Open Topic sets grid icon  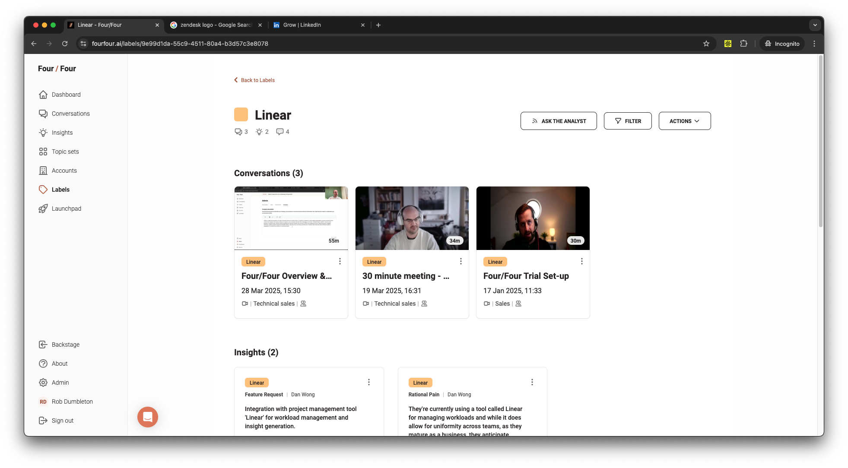[43, 152]
